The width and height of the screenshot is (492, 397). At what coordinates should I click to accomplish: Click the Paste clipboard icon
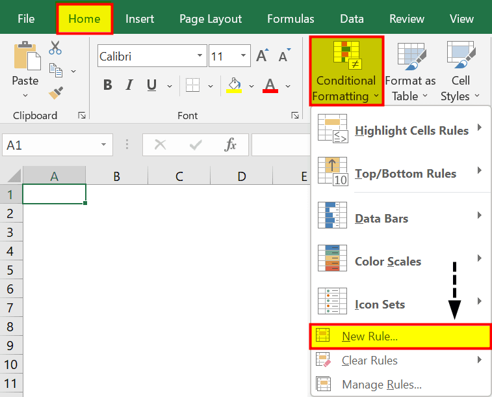coord(27,55)
